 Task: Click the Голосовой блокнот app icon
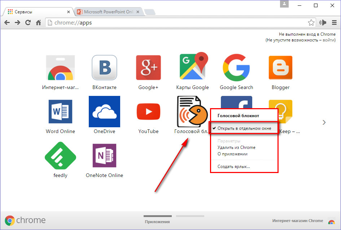[x=192, y=112]
